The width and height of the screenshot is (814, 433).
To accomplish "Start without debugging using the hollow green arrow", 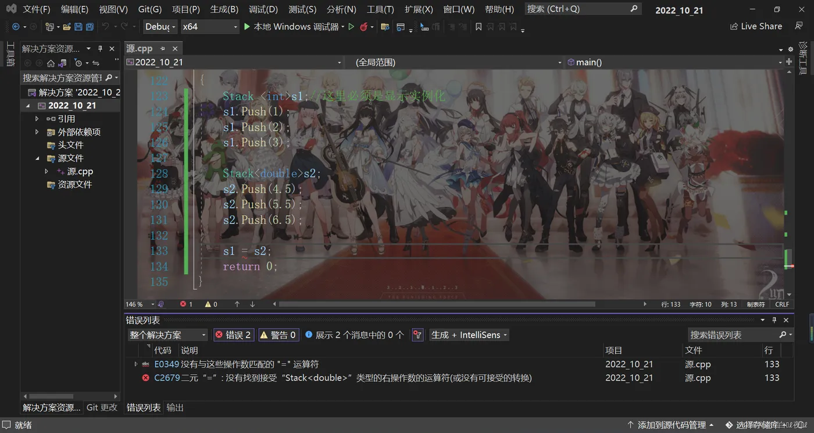I will click(351, 27).
